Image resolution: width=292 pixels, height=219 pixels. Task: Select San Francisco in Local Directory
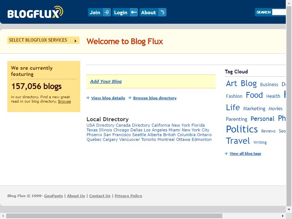pyautogui.click(x=117, y=135)
